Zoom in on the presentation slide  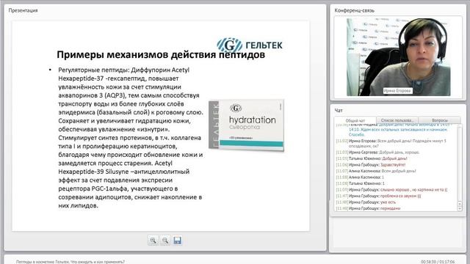pos(153,241)
